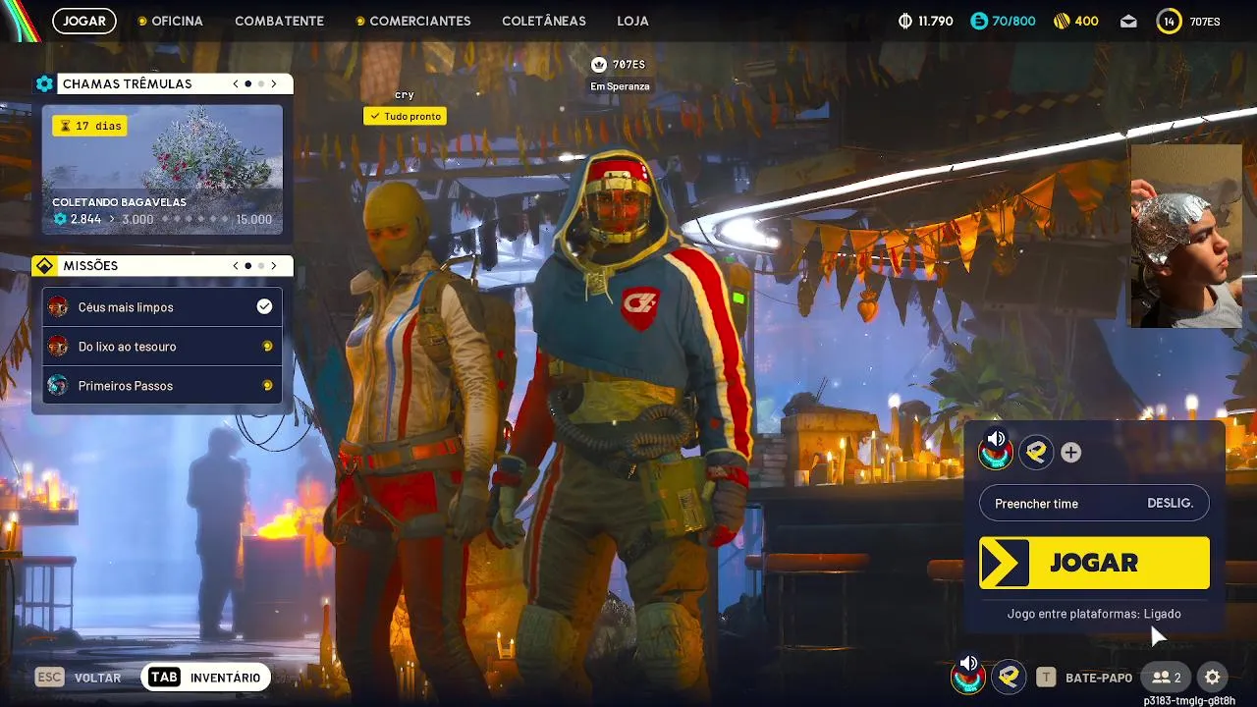
Task: Click the bottom bar teammate emblem icon
Action: click(x=1008, y=677)
